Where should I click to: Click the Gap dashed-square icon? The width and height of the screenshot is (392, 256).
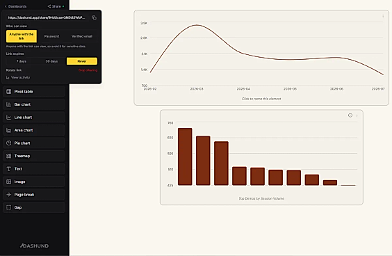(9, 207)
